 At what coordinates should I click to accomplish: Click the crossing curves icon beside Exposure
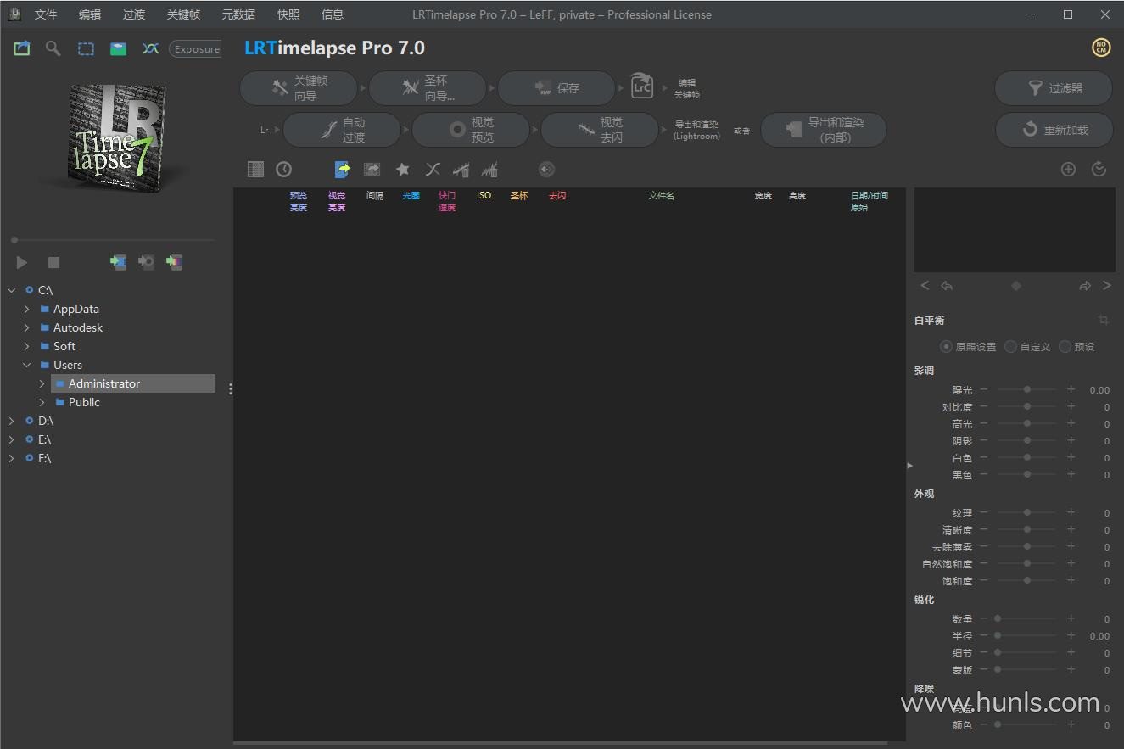[x=150, y=48]
